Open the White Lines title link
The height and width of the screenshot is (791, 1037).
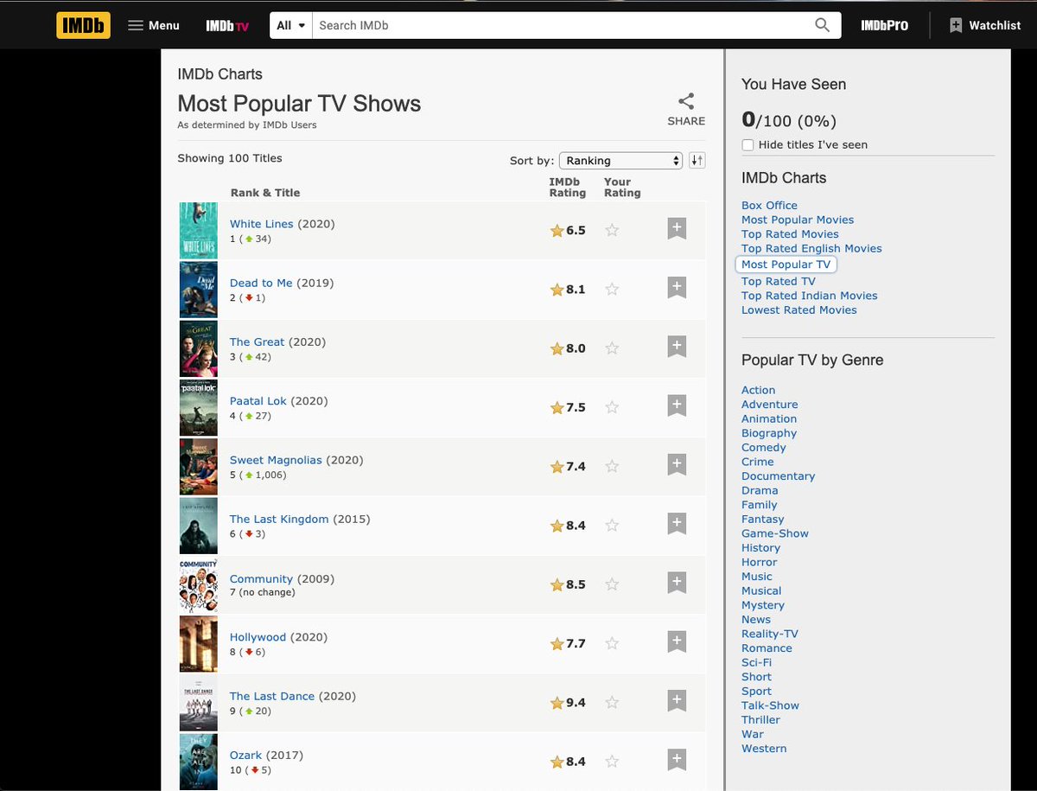click(262, 224)
